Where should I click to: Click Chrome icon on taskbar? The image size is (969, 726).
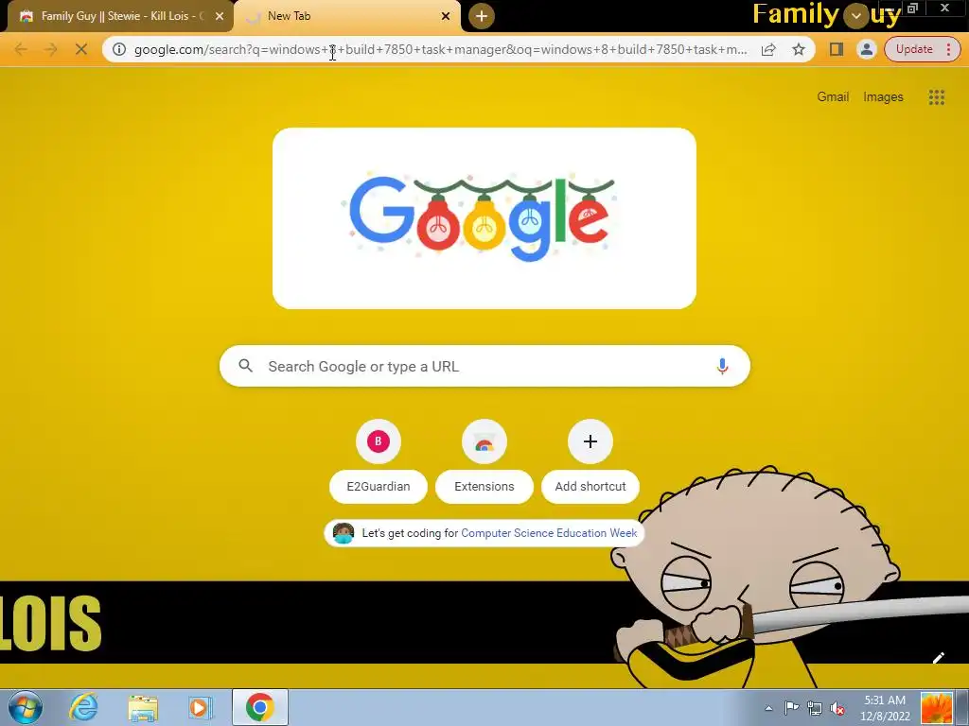pyautogui.click(x=260, y=707)
